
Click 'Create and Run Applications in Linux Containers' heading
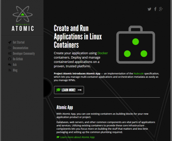(78, 37)
